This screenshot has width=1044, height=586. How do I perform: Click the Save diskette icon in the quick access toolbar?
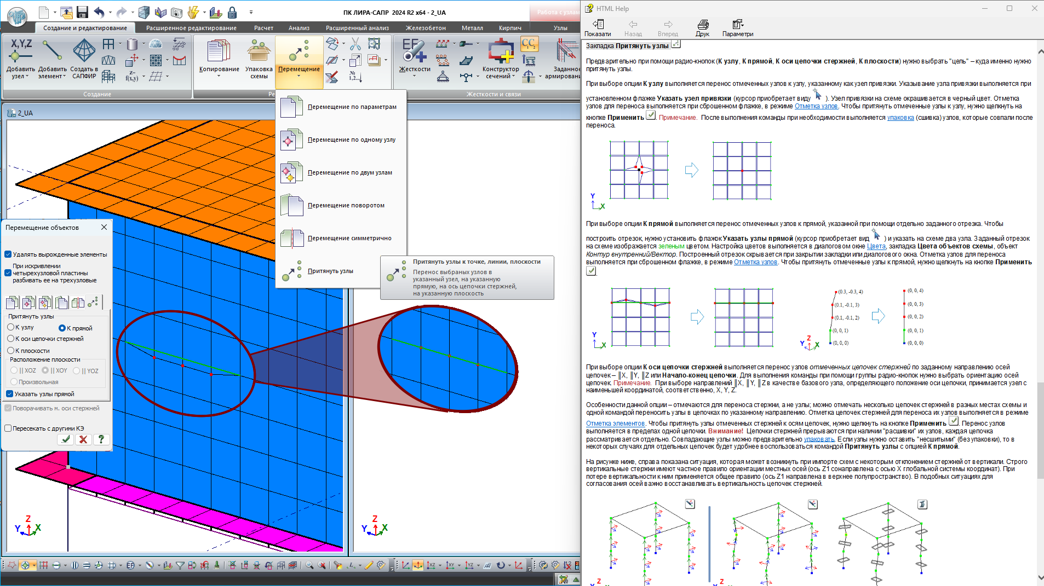click(x=82, y=12)
